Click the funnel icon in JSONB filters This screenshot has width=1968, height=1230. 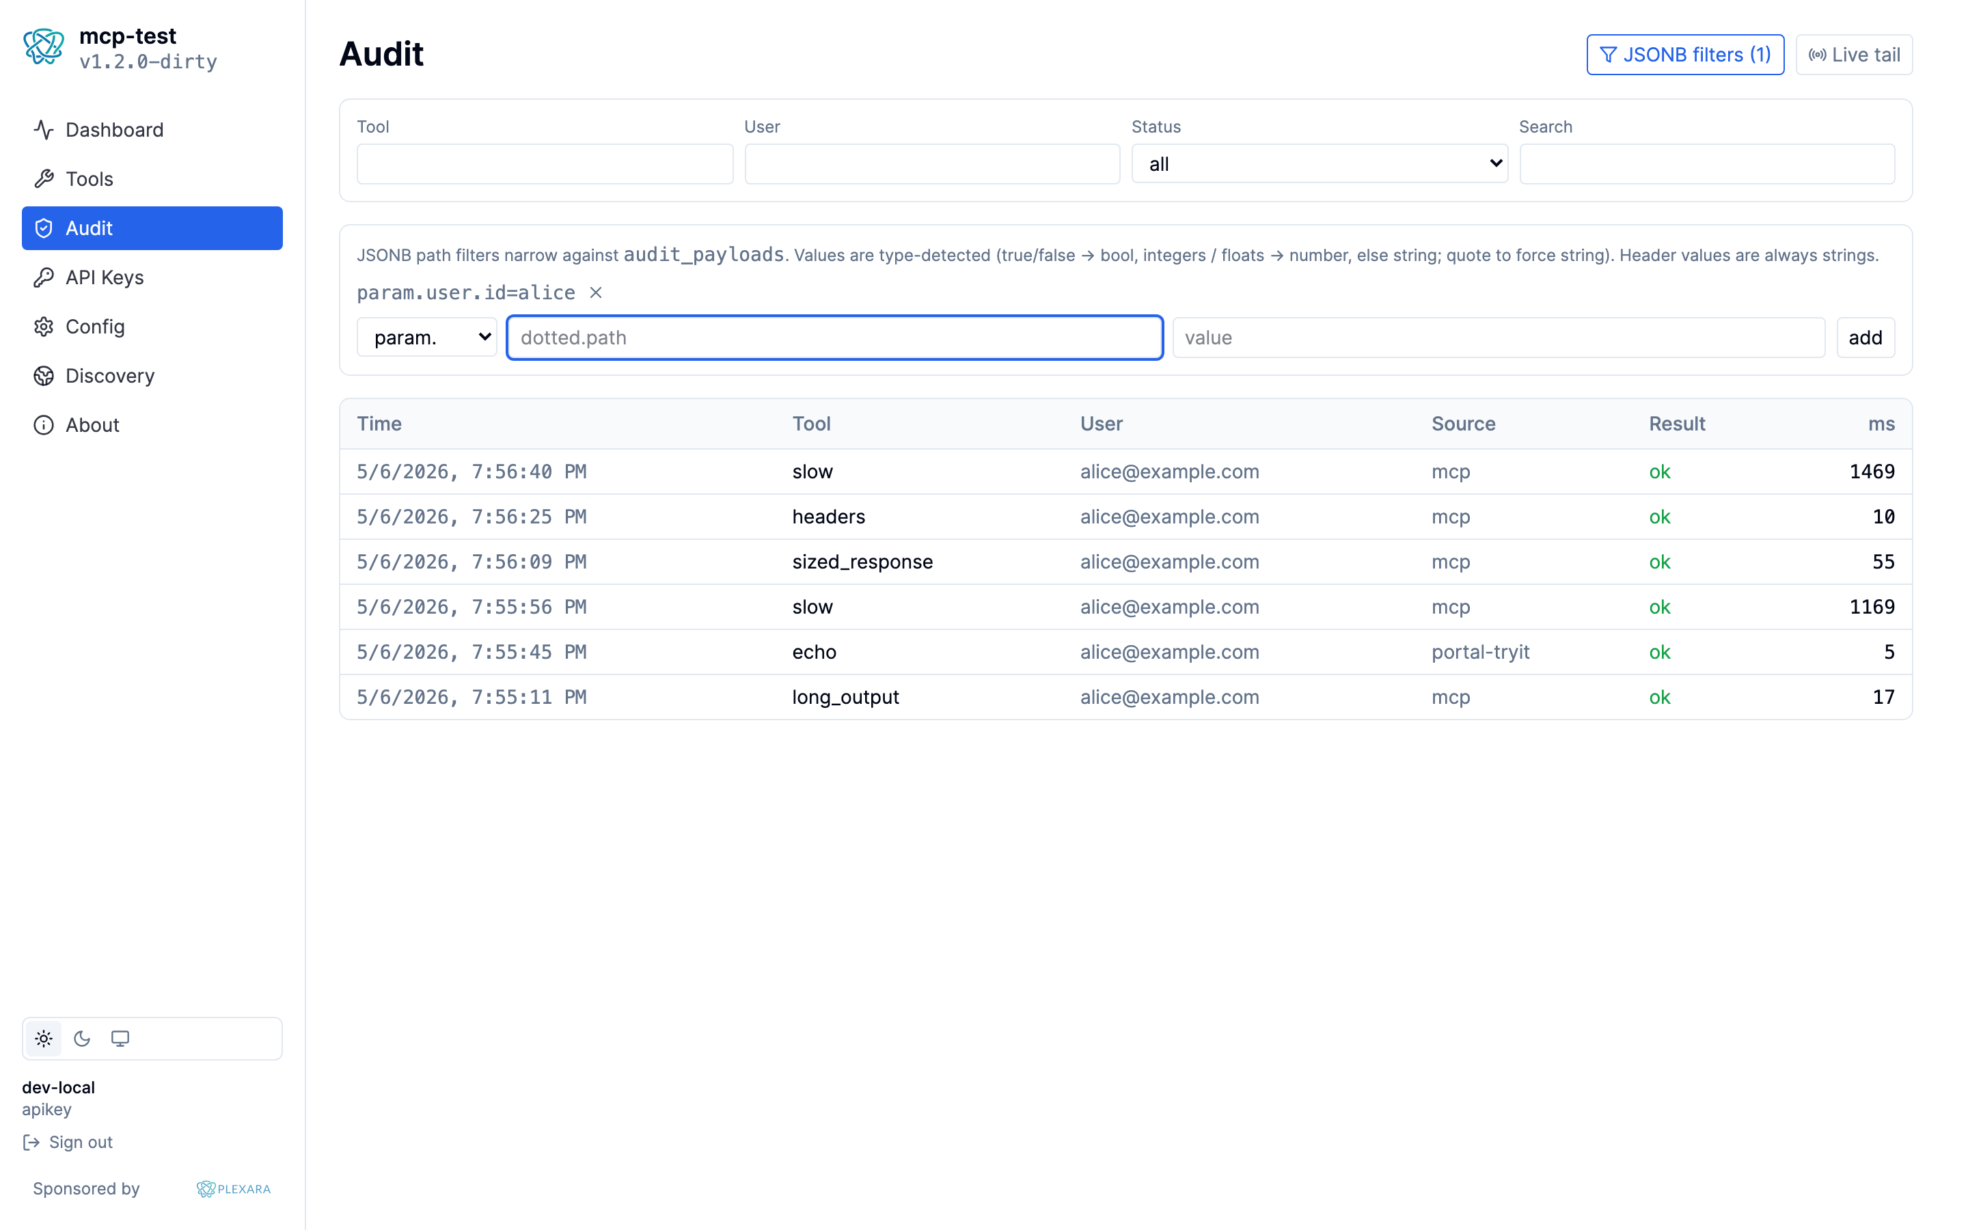(1608, 55)
